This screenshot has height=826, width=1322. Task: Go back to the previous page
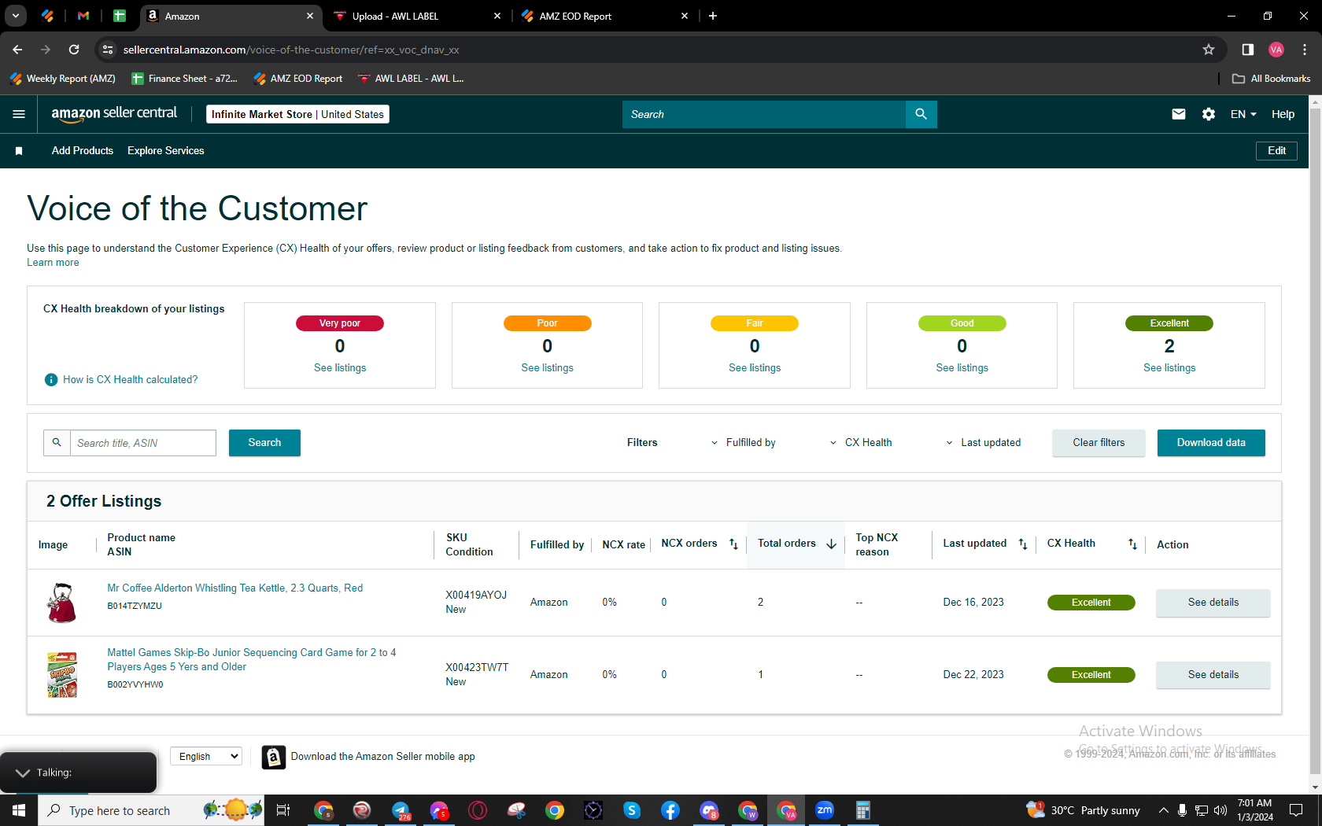(x=17, y=50)
